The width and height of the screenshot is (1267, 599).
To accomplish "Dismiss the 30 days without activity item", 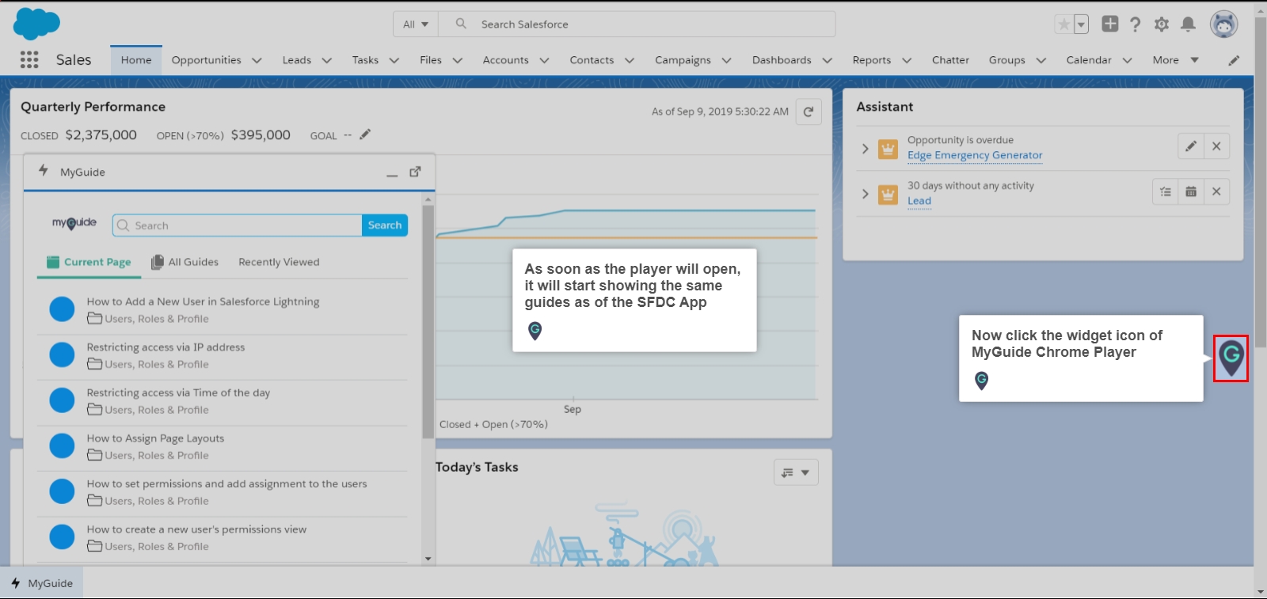I will [1216, 191].
